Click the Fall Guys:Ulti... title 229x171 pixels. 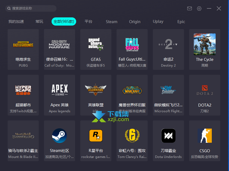click(132, 59)
